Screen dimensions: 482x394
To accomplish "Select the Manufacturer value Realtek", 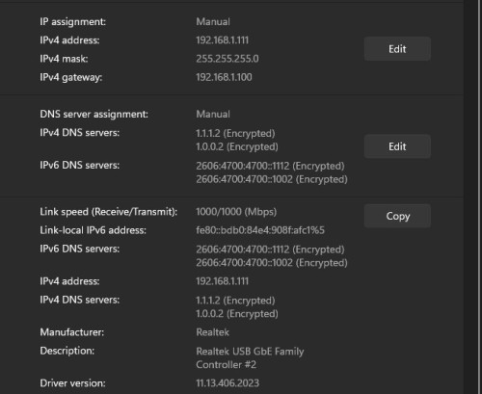I will 213,332.
